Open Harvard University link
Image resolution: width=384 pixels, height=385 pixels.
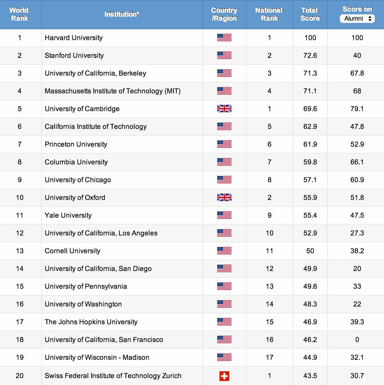click(74, 38)
